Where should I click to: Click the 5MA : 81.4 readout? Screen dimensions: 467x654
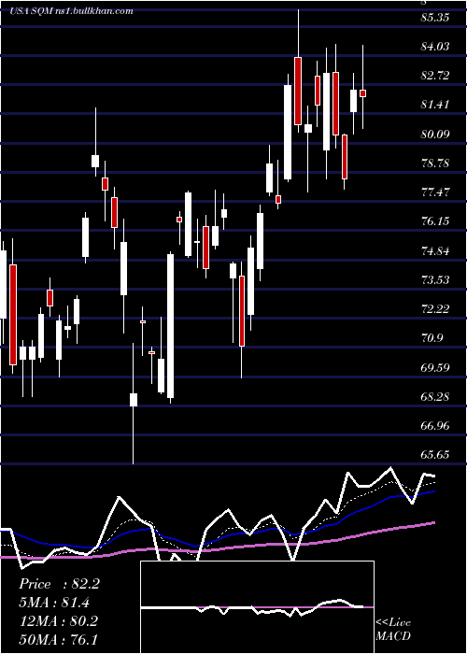point(54,603)
